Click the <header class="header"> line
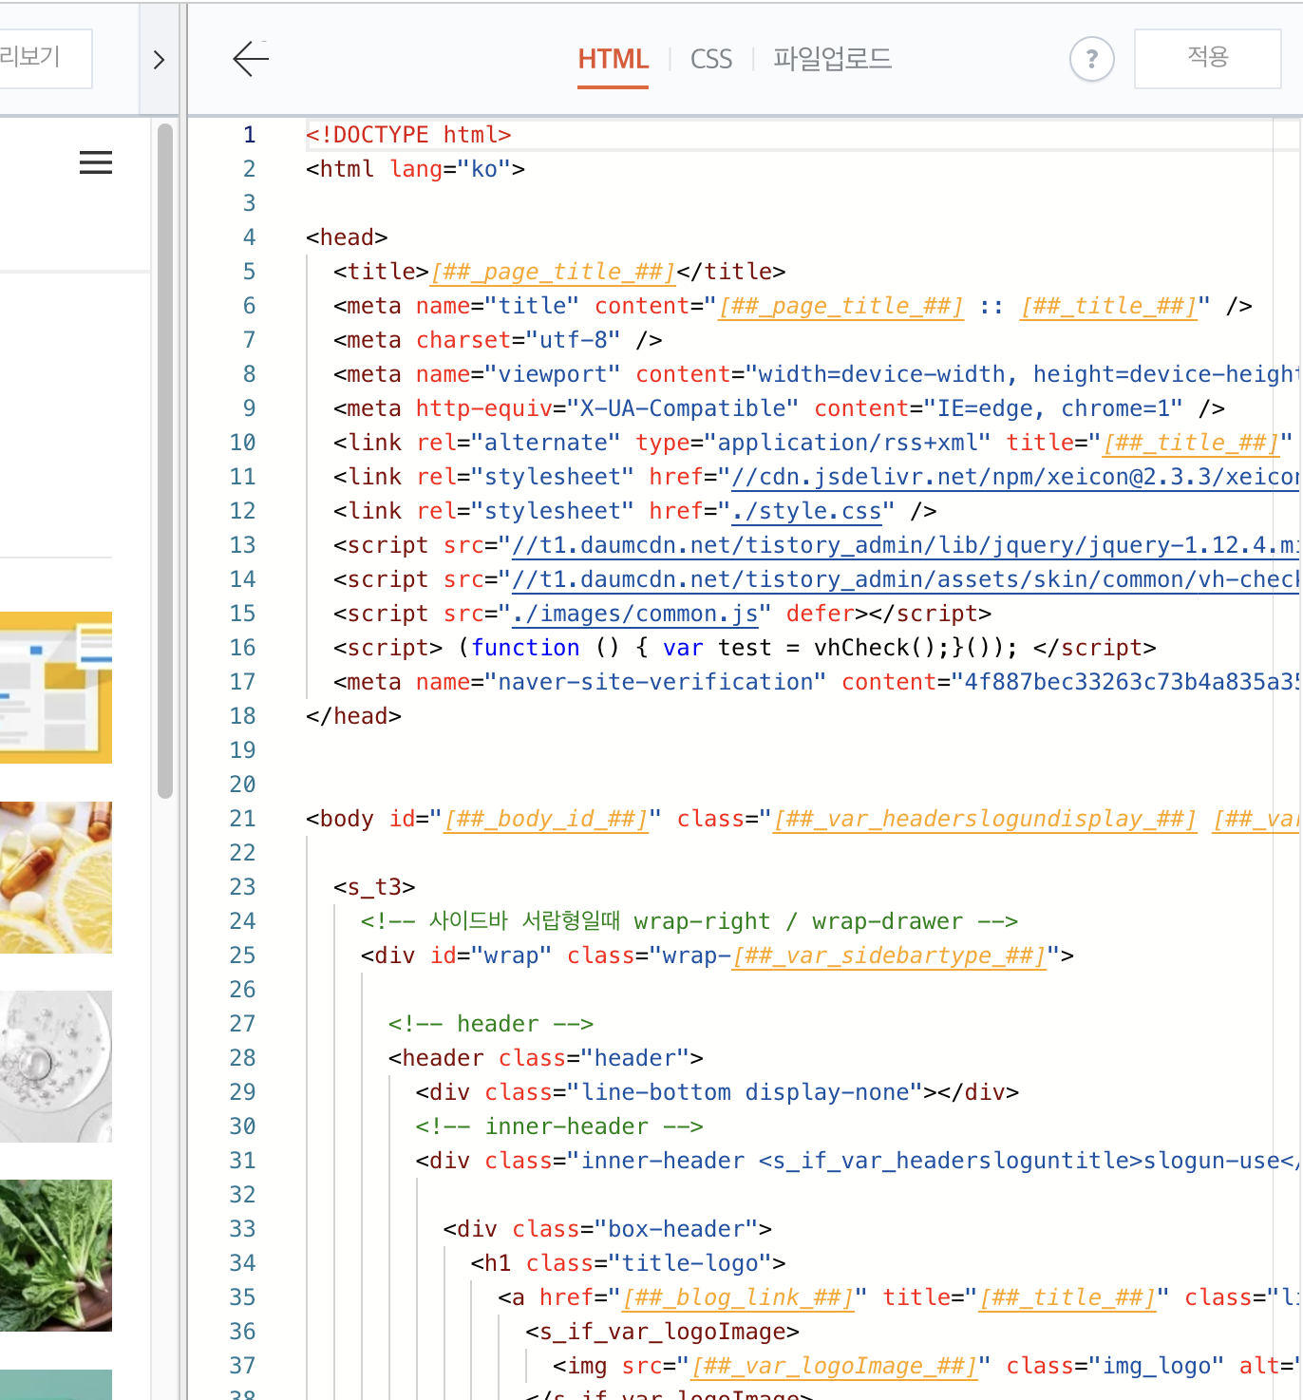This screenshot has width=1303, height=1400. (x=546, y=1058)
